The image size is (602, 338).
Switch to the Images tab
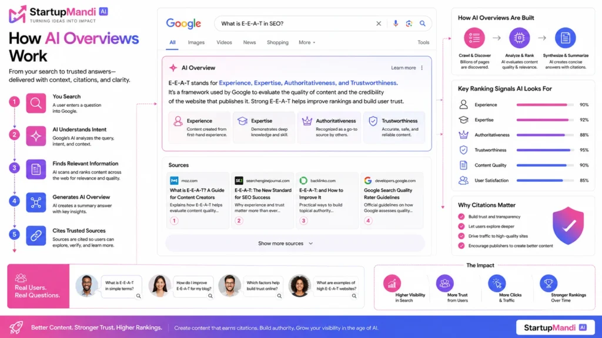tap(196, 42)
